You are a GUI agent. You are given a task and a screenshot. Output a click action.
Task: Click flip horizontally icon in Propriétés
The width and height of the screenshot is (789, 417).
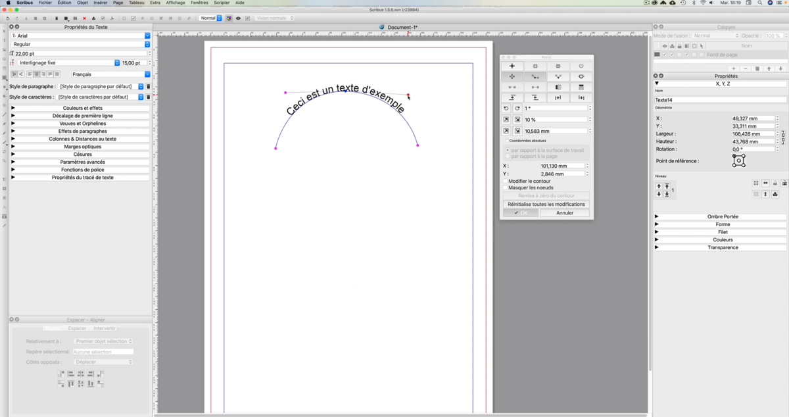point(765,183)
